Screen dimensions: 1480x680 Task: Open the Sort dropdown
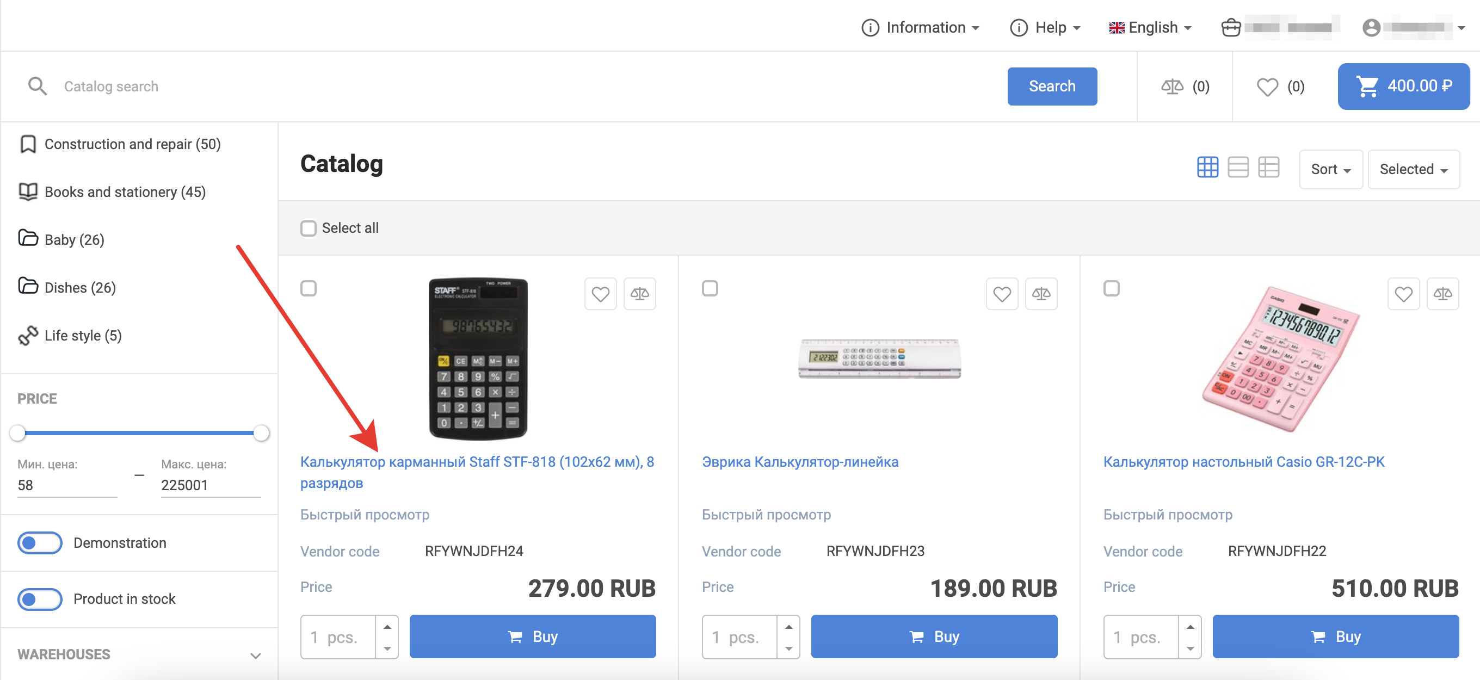pyautogui.click(x=1330, y=169)
